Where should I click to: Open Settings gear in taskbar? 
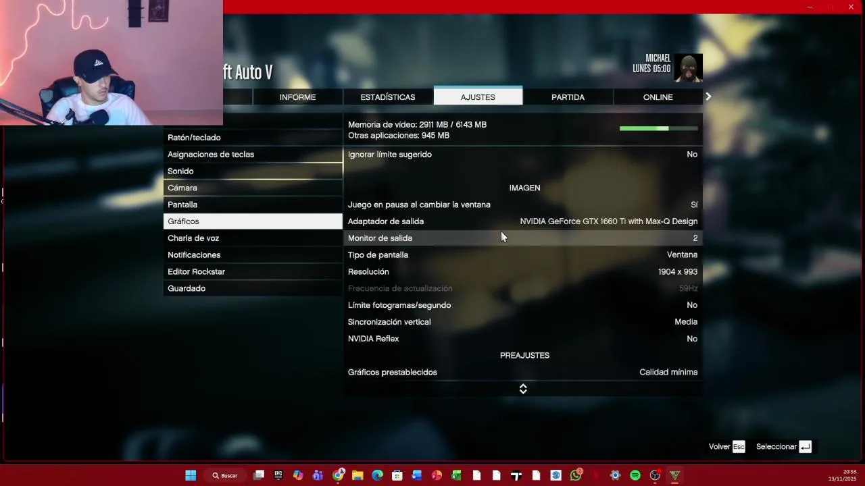click(615, 475)
